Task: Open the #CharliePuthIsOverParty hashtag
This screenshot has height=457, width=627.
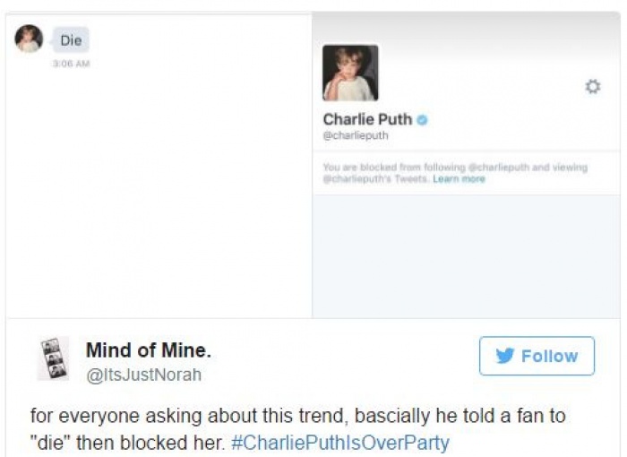Action: 340,443
